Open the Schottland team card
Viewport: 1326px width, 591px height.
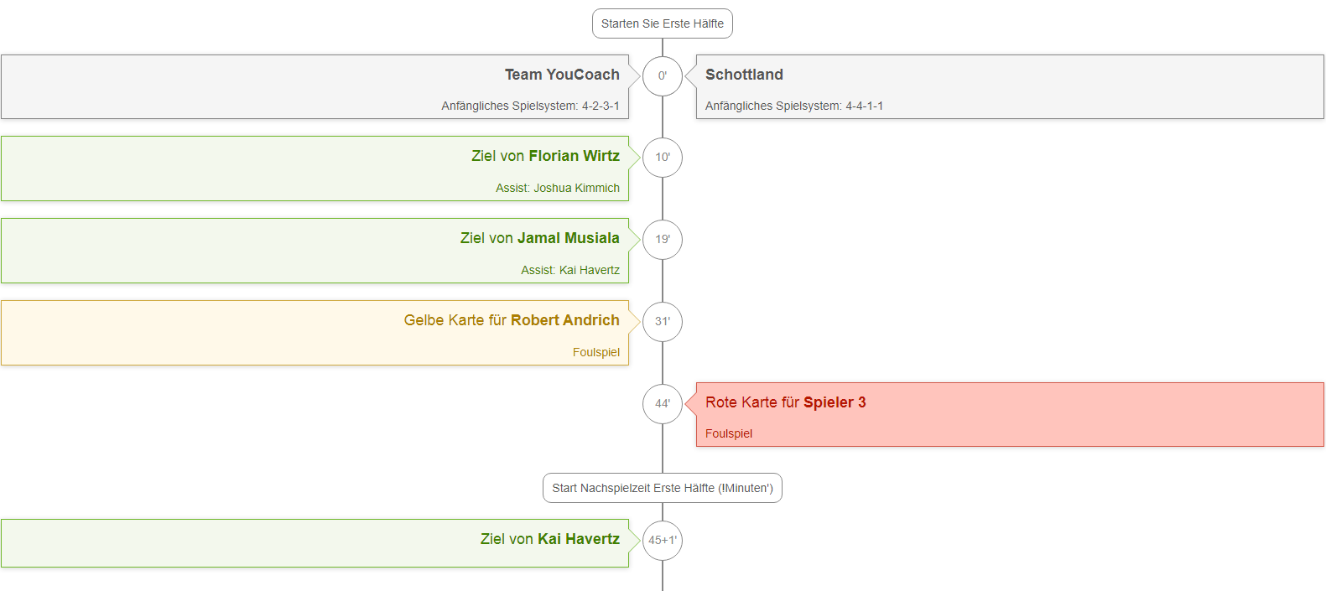coord(1010,86)
